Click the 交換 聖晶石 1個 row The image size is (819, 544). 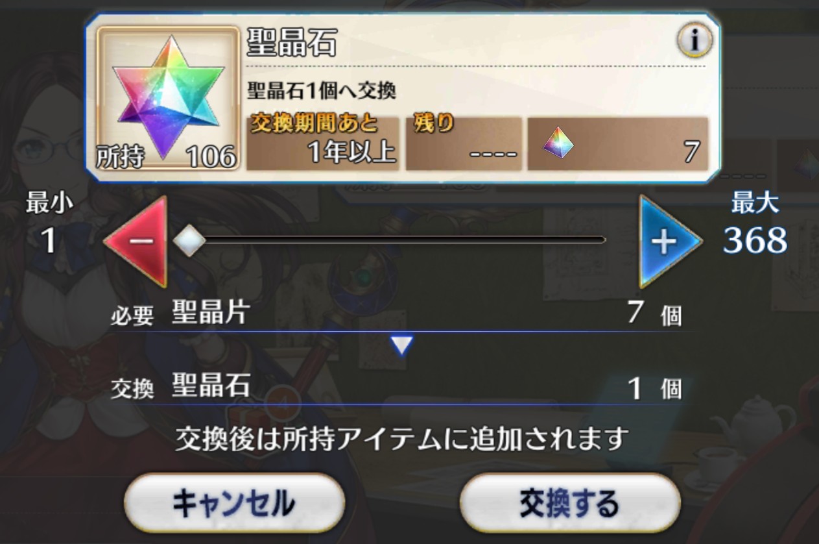(397, 388)
